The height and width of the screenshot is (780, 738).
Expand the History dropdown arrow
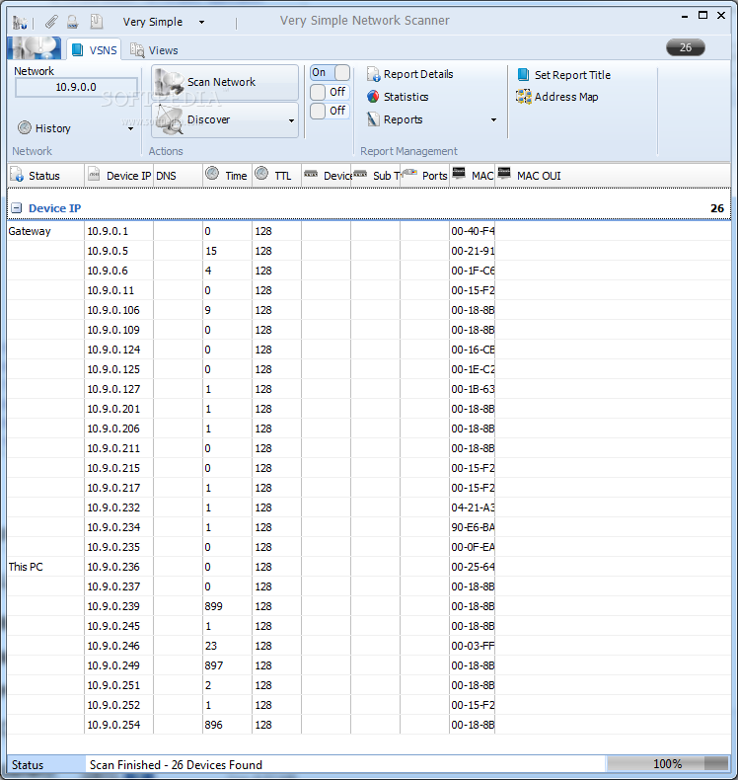pyautogui.click(x=130, y=128)
